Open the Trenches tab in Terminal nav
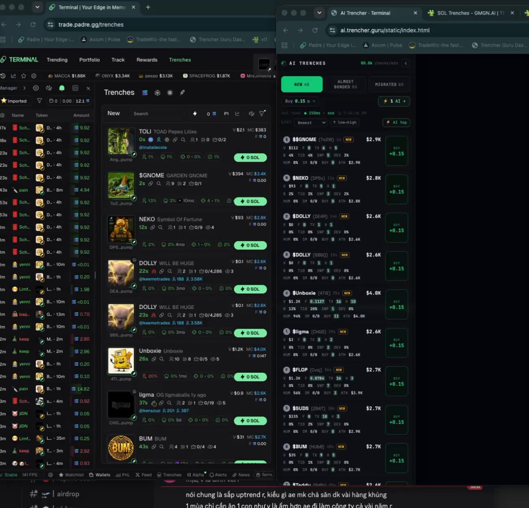The height and width of the screenshot is (508, 529). [x=180, y=60]
